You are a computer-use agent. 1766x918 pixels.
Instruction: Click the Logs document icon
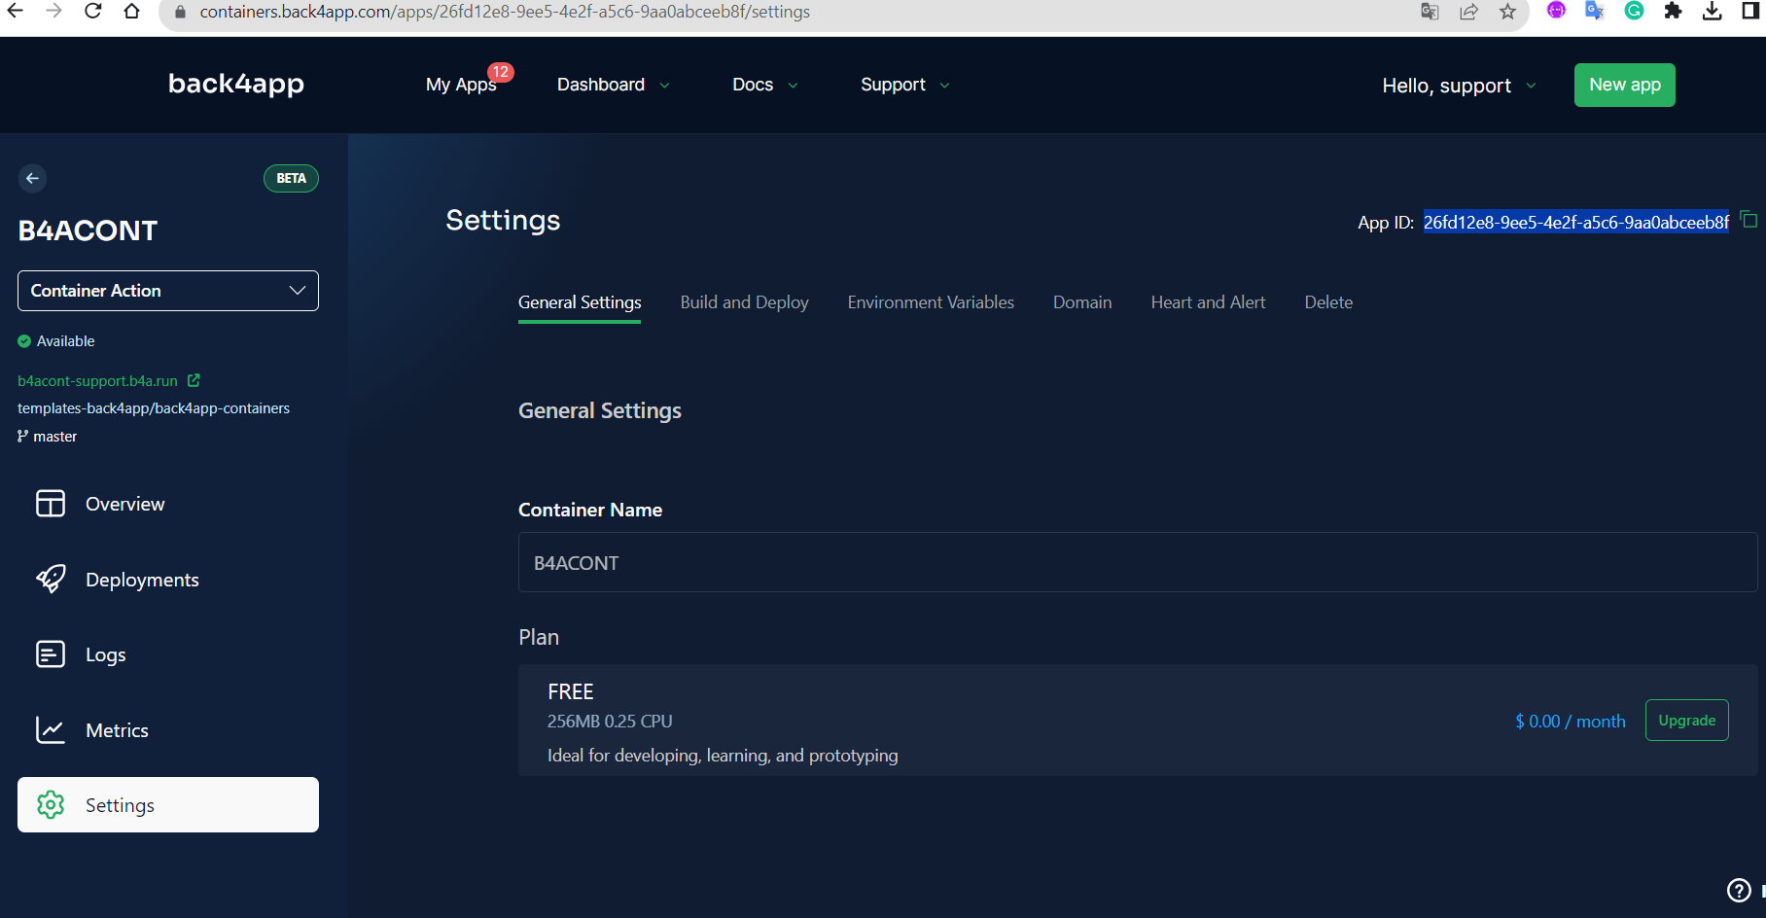tap(51, 654)
